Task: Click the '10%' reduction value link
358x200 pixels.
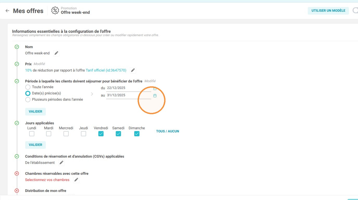Action: tap(29, 70)
